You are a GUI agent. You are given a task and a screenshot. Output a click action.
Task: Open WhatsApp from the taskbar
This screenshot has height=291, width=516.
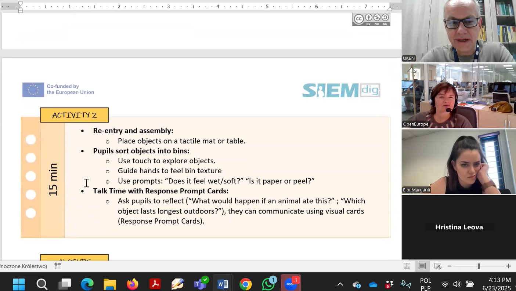[x=268, y=284]
